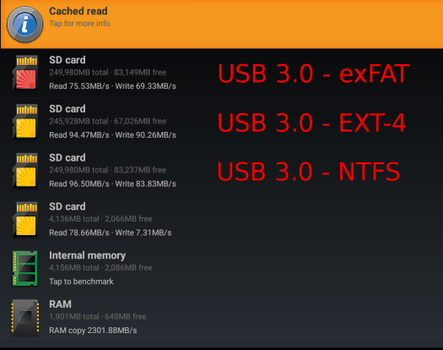Select RAM 1,901MB total text
Image resolution: width=443 pixels, height=350 pixels.
coord(74,316)
